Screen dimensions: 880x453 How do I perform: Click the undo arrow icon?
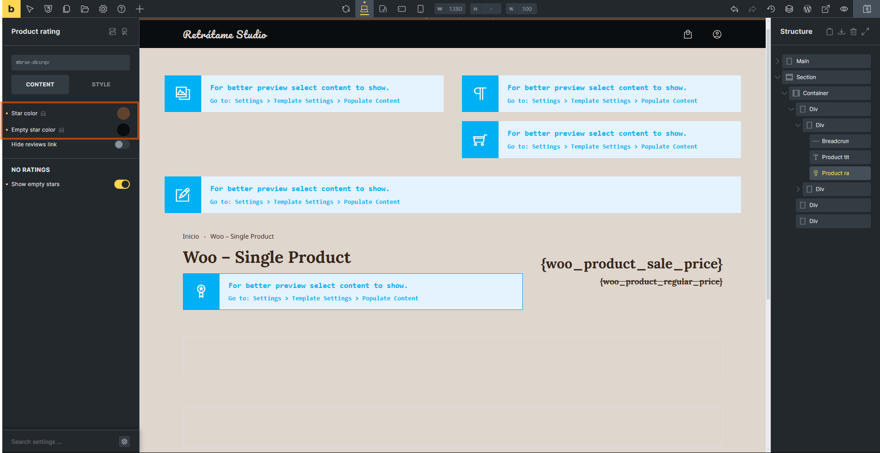735,9
